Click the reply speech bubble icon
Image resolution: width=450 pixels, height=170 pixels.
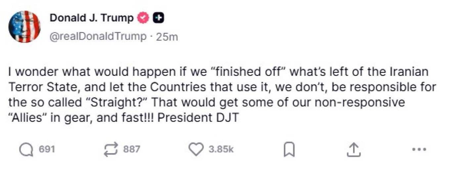tap(26, 150)
